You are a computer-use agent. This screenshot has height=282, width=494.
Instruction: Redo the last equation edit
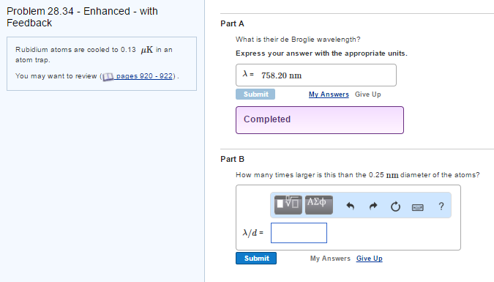373,207
